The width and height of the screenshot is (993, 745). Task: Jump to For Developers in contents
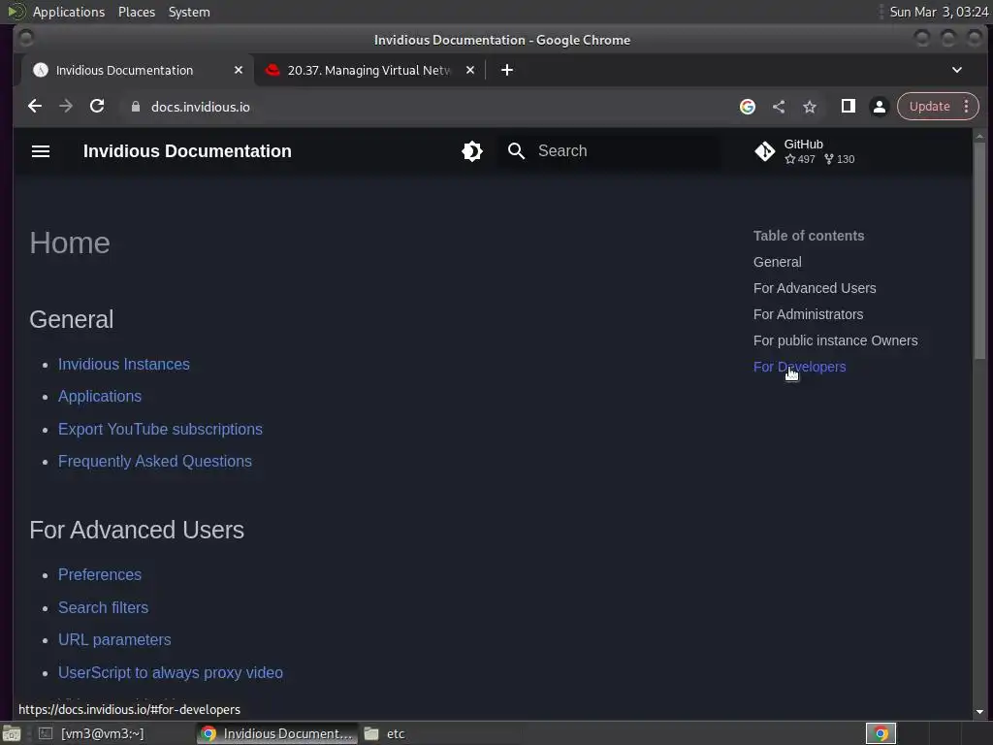[799, 367]
